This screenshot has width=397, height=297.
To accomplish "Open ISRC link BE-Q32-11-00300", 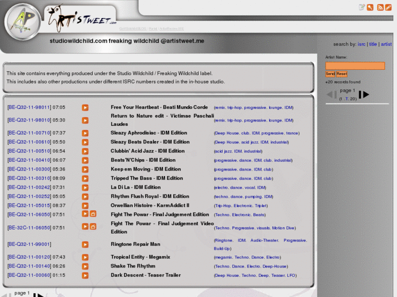I will [x=29, y=169].
